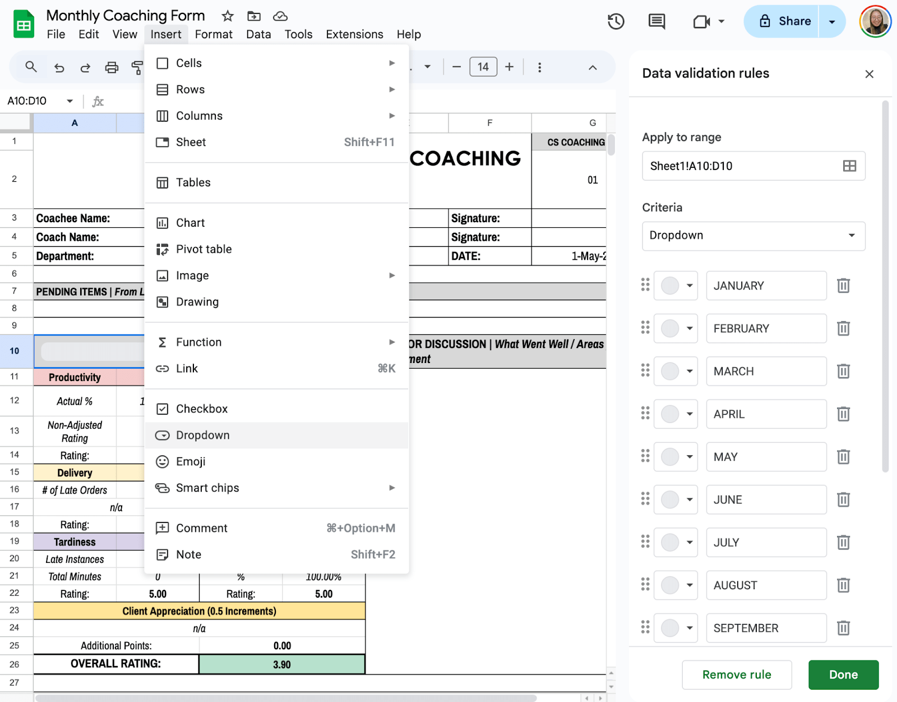Click the select data range grid icon
Image resolution: width=897 pixels, height=702 pixels.
[x=849, y=166]
